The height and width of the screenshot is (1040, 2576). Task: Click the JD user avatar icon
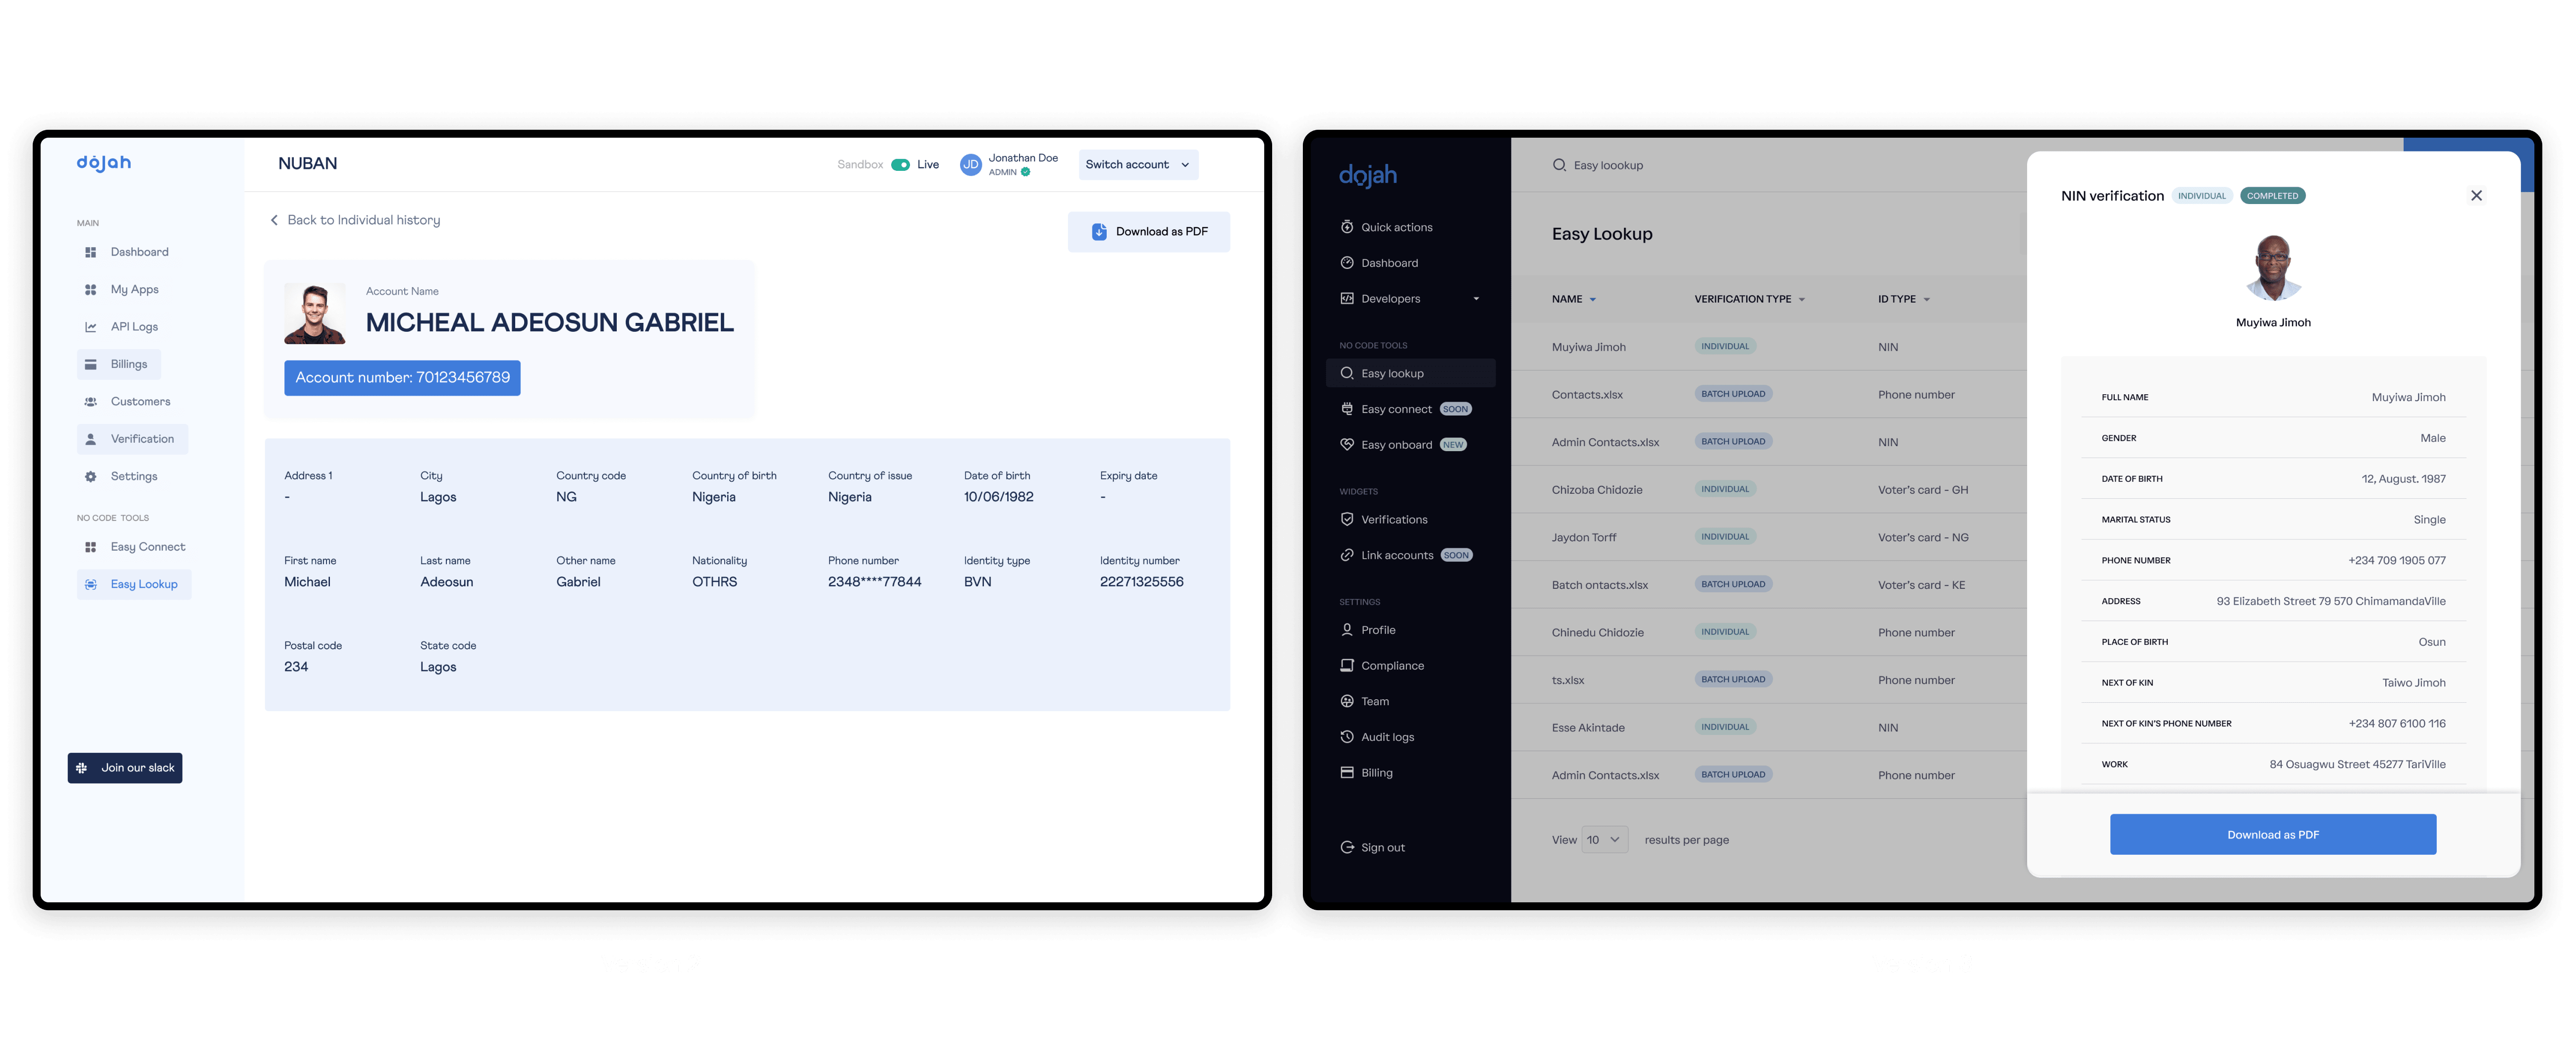pos(970,165)
